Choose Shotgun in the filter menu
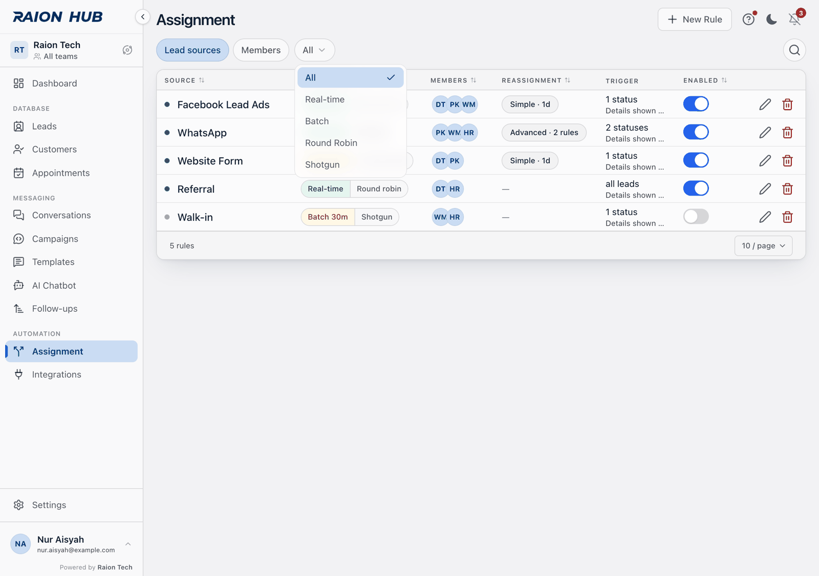Image resolution: width=819 pixels, height=576 pixels. click(351, 165)
